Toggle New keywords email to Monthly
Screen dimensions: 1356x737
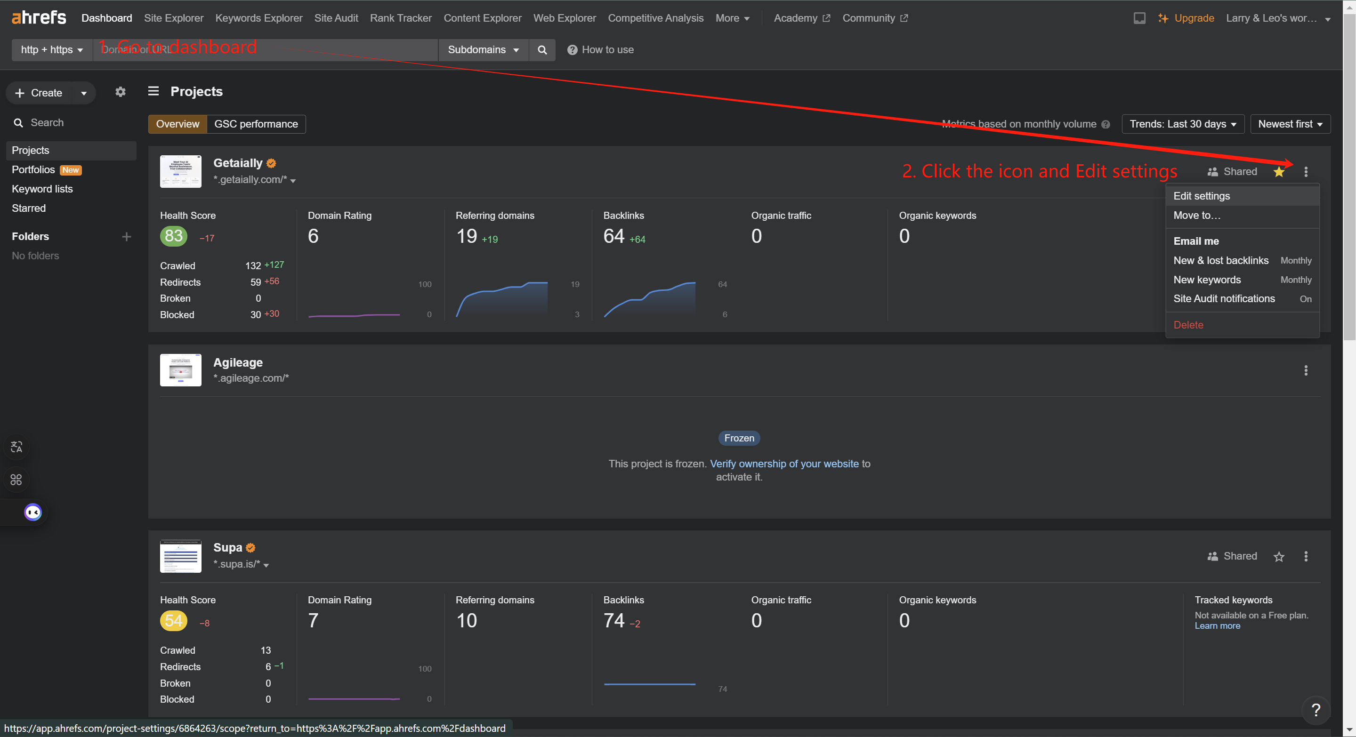(1295, 280)
